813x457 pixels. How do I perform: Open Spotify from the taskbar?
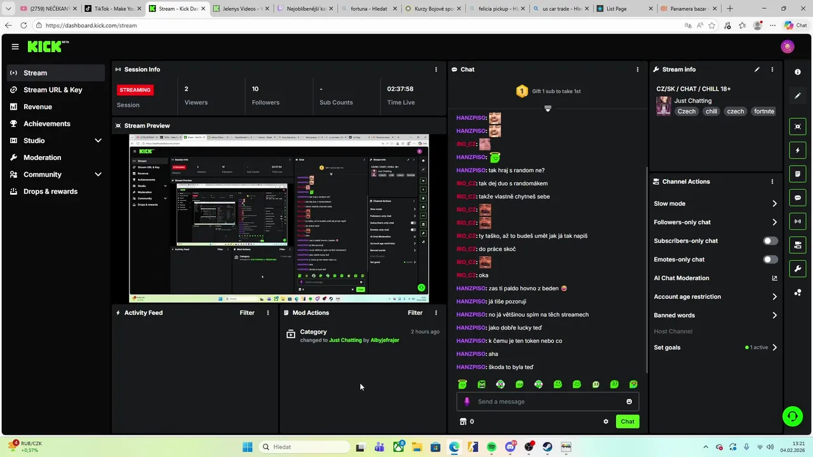pos(492,447)
